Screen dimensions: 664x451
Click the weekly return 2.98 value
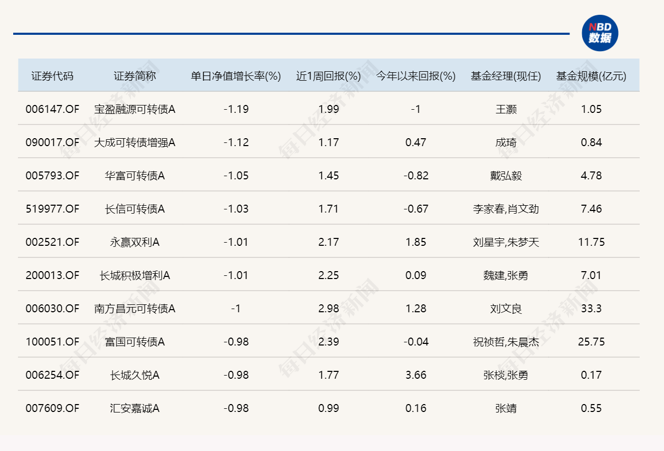tap(327, 309)
